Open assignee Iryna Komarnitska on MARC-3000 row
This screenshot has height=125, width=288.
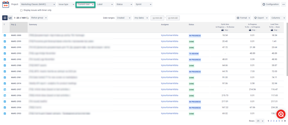(170, 35)
